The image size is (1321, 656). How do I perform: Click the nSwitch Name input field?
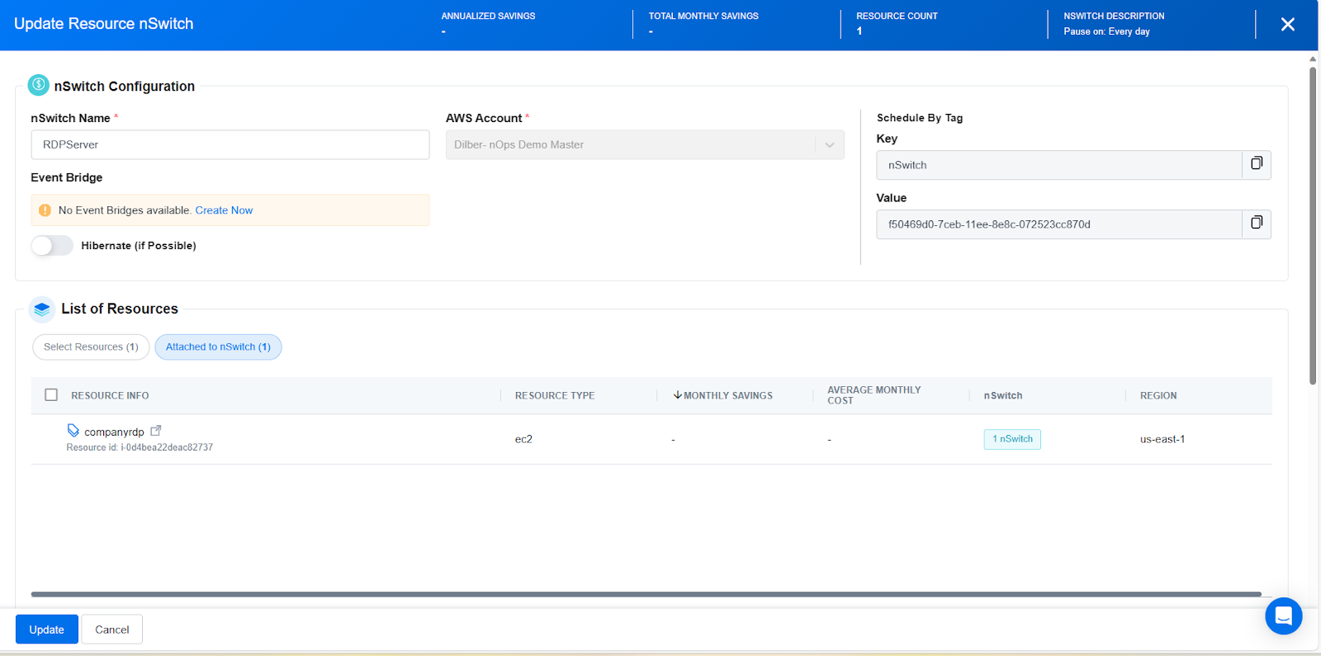pyautogui.click(x=230, y=145)
